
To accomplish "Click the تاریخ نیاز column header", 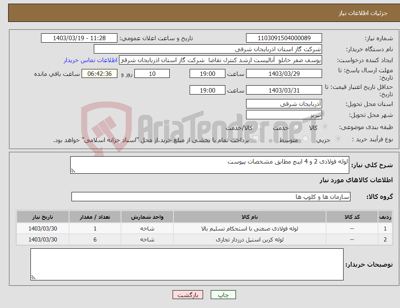I will [43, 217].
